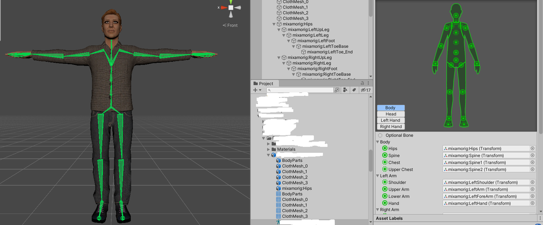Click the green status circle next to Spine

(385, 155)
